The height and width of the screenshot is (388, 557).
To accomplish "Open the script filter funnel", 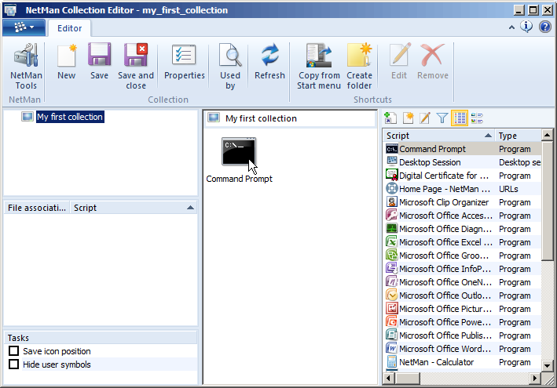I will click(442, 118).
